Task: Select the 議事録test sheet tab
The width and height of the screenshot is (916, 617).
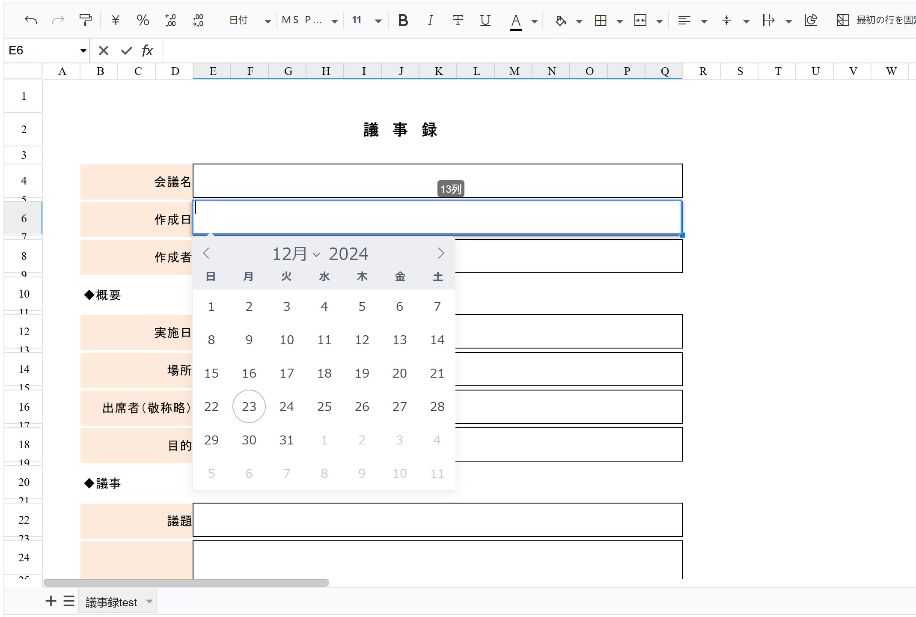Action: click(x=111, y=602)
